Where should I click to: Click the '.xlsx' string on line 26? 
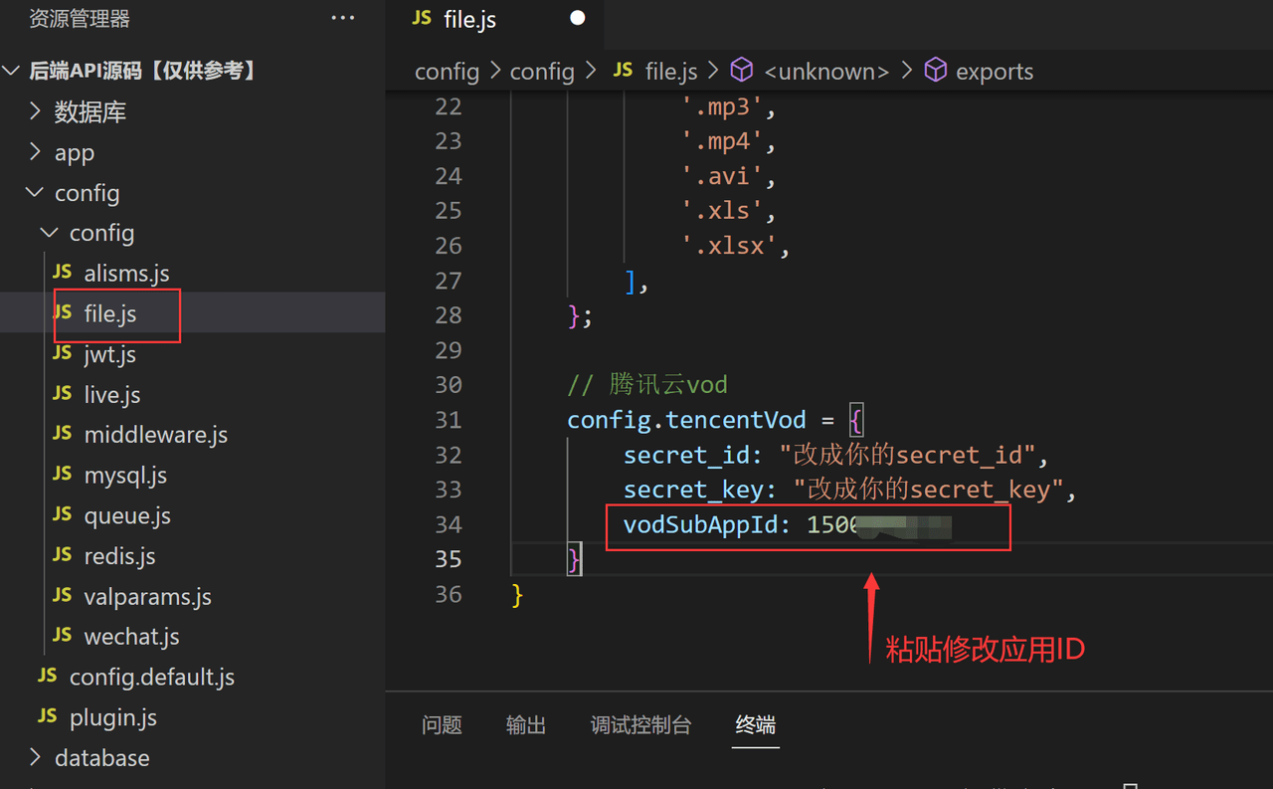(729, 246)
